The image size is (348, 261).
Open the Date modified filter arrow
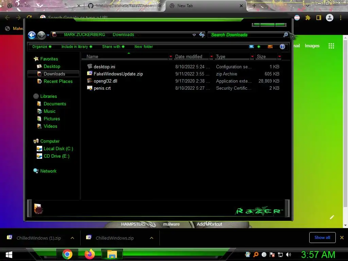coord(211,57)
